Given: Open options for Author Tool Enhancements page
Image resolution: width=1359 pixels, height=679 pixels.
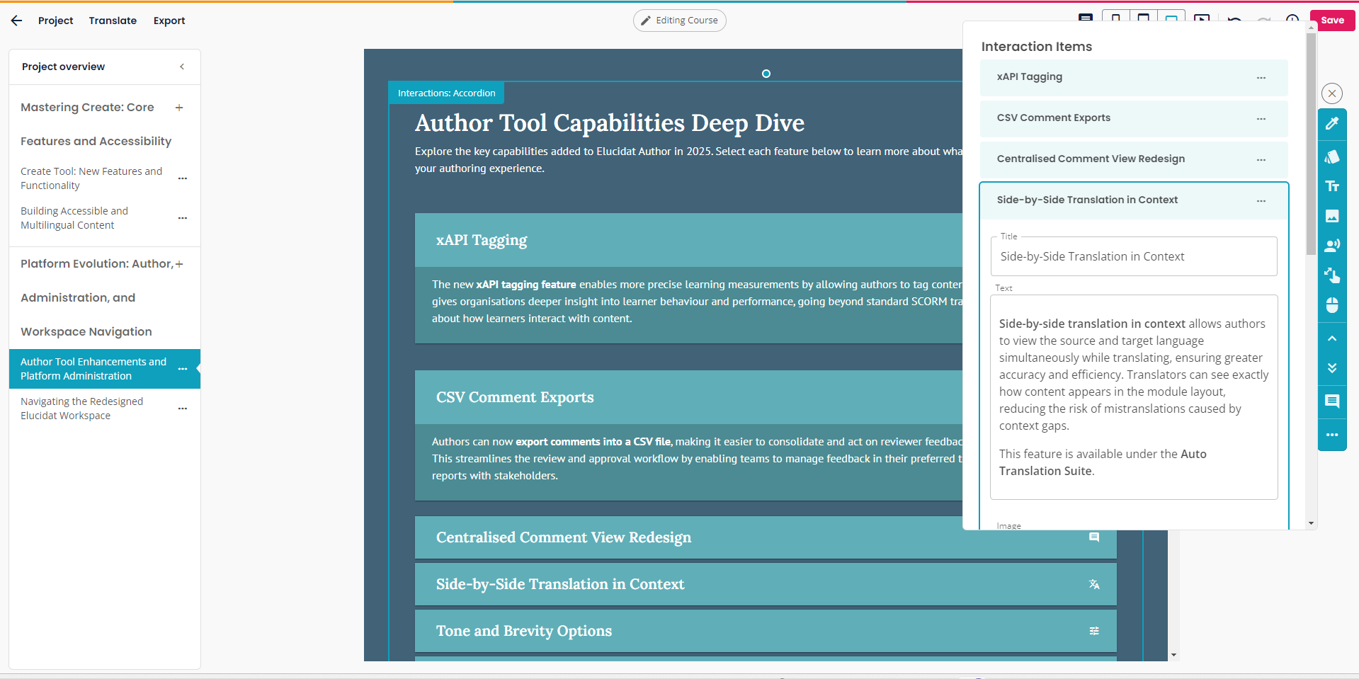Looking at the screenshot, I should [x=183, y=369].
